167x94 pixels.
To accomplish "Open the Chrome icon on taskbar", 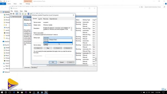I will pos(30,92).
